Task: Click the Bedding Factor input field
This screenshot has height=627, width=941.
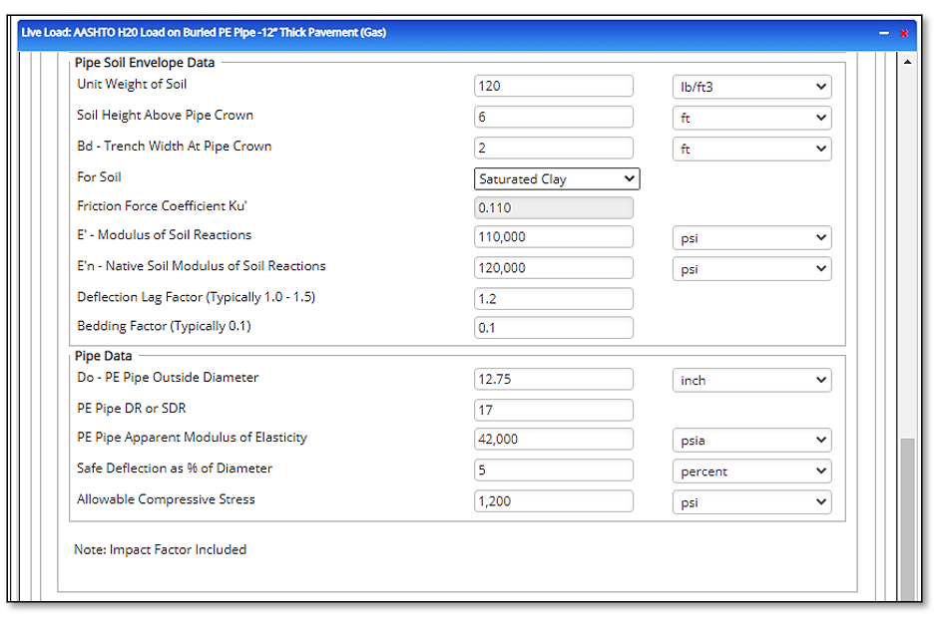Action: [x=553, y=328]
